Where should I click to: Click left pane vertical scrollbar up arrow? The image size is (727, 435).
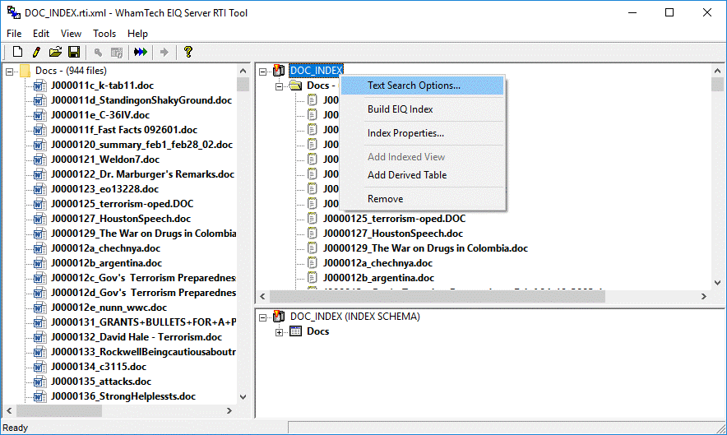pyautogui.click(x=243, y=71)
